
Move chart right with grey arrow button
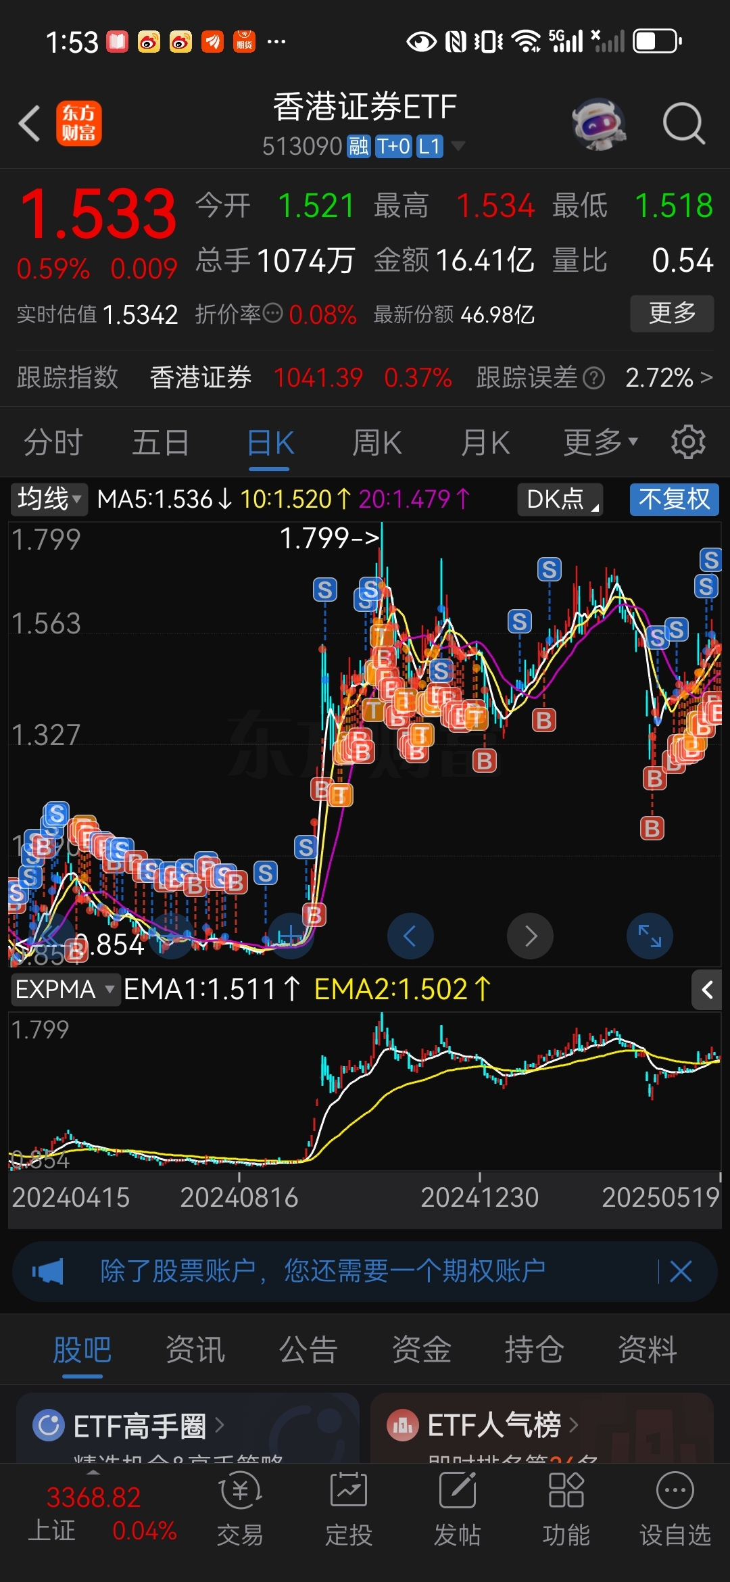tap(531, 936)
